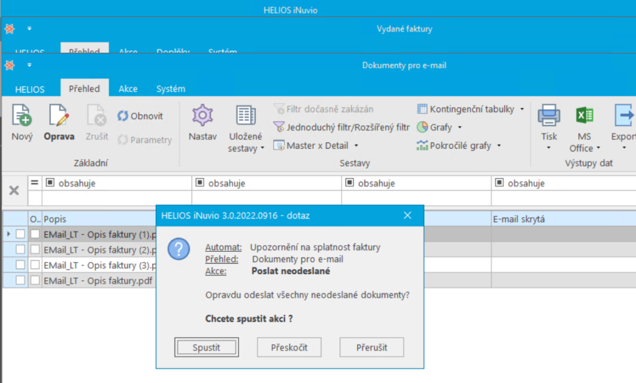
Task: Tick first checkbox of Opis faktury.pdf row
Action: [20, 280]
